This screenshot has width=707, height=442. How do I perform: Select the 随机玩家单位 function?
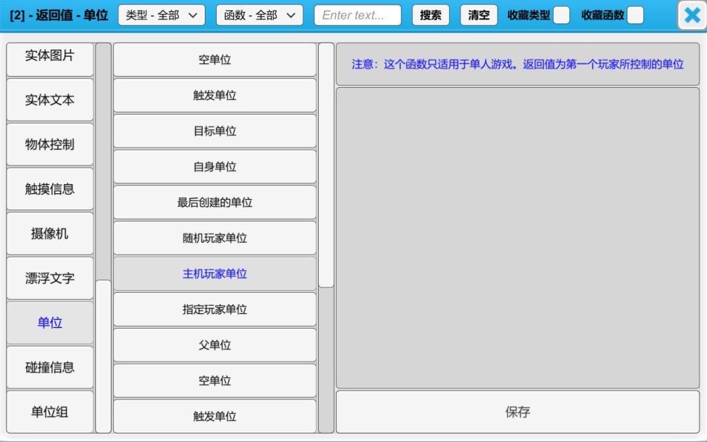(215, 238)
